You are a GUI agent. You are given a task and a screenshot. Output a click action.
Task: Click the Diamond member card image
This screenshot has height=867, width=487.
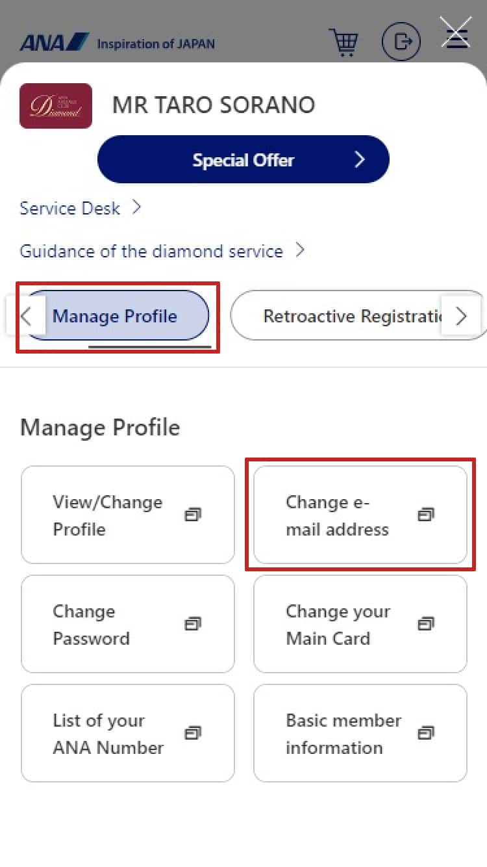point(56,106)
